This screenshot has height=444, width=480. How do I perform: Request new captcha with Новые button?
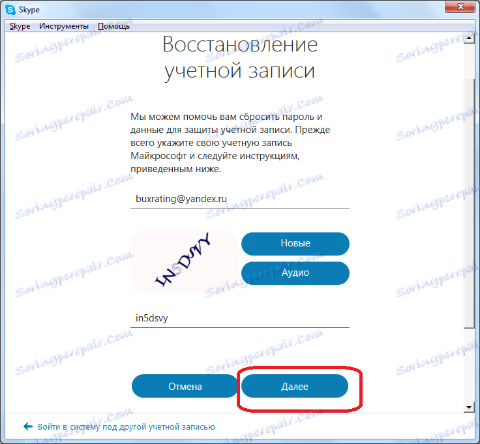295,244
